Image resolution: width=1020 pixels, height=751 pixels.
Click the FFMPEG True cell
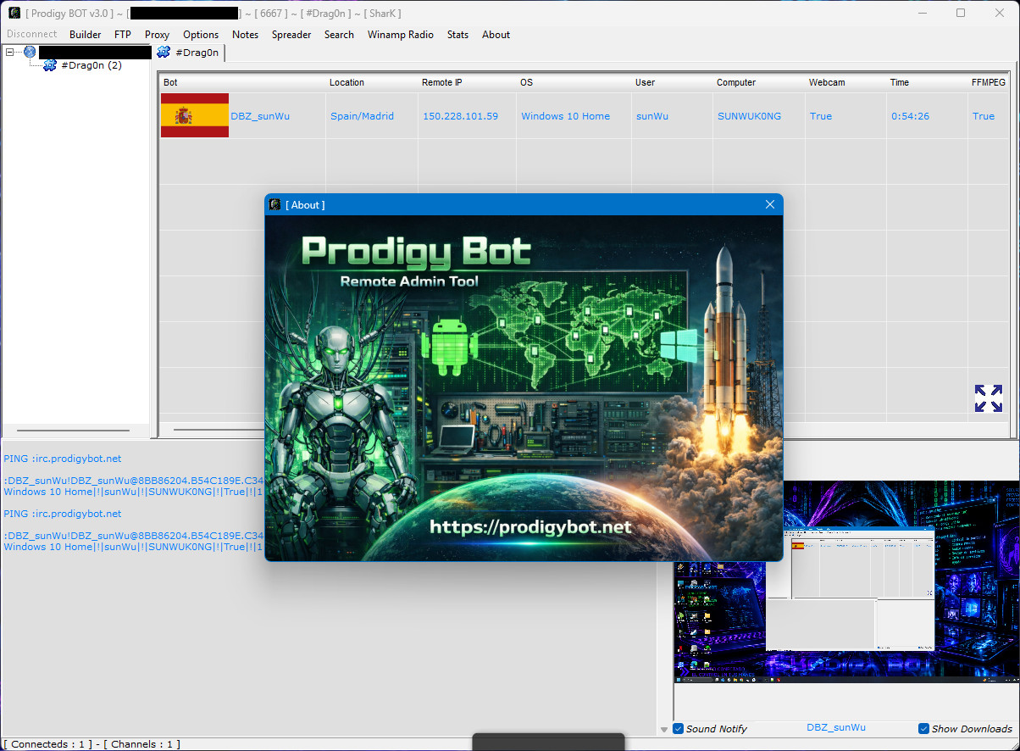point(983,116)
